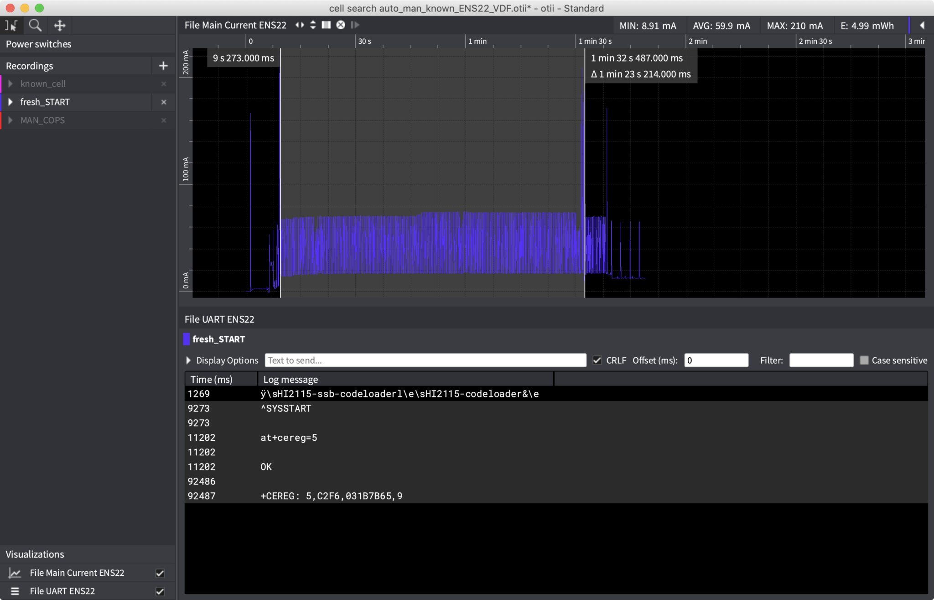The image size is (934, 600).
Task: Choose the pan/move tool
Action: [60, 26]
